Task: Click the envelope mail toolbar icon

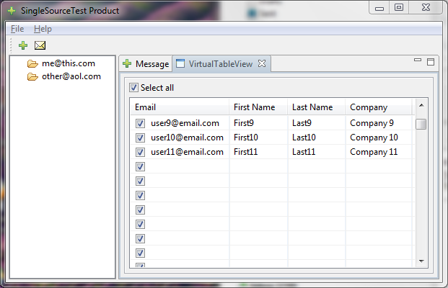Action: [40, 45]
